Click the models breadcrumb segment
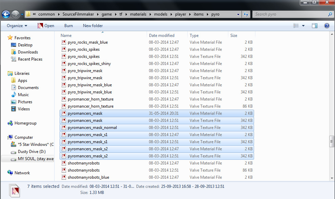This screenshot has height=199, width=335. click(161, 14)
